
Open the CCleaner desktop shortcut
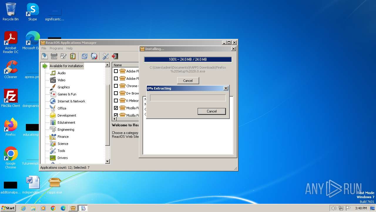click(11, 69)
